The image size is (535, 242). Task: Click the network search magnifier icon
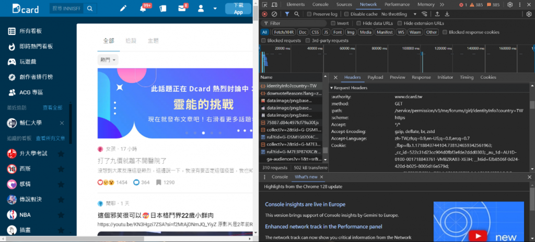[297, 14]
